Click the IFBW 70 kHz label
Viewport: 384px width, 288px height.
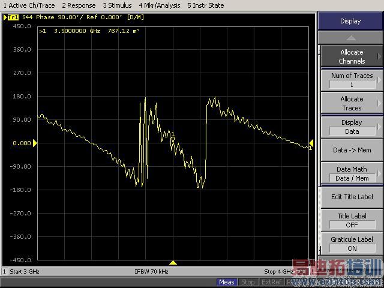151,272
